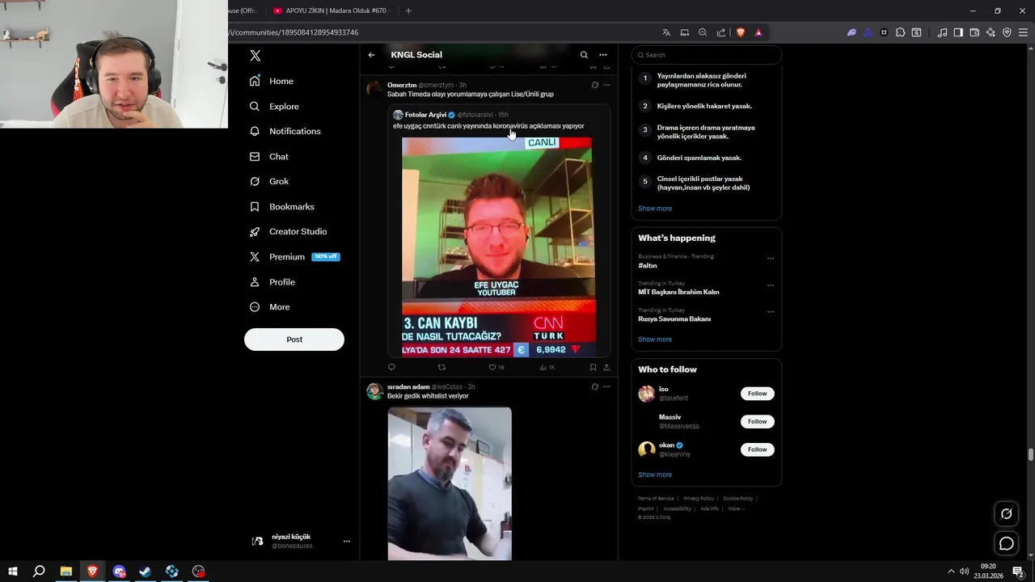Open a new browser tab
This screenshot has height=582, width=1035.
point(408,11)
